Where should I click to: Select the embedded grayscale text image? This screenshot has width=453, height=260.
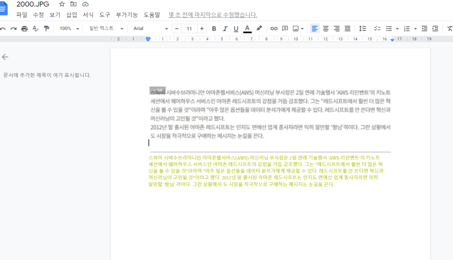271,114
